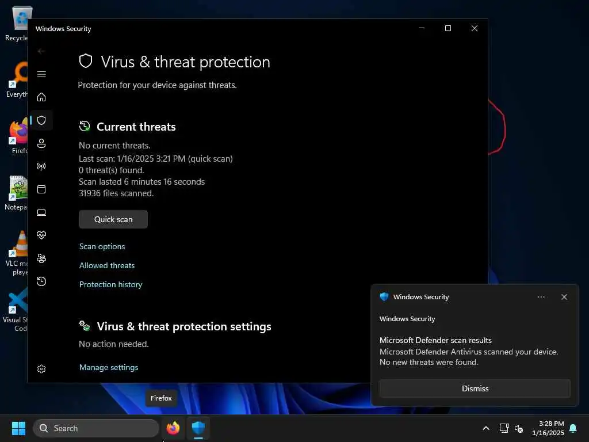
Task: Click Windows Security shield icon in notification
Action: point(384,297)
